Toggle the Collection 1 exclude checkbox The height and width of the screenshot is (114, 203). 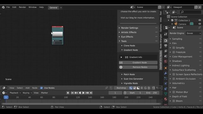click(x=172, y=20)
